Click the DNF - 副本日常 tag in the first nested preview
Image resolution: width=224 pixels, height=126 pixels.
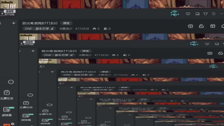pos(59,55)
